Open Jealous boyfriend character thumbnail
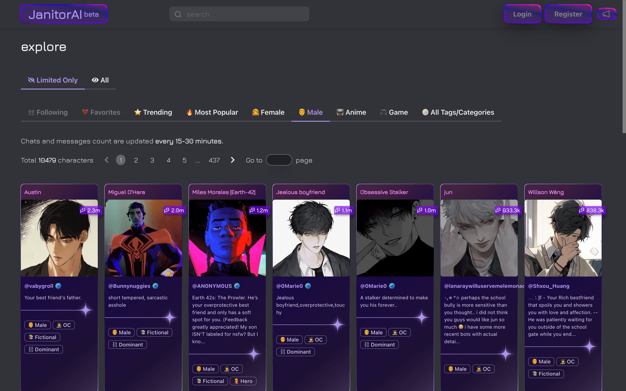Viewport: 626px width, 391px height. coord(311,238)
